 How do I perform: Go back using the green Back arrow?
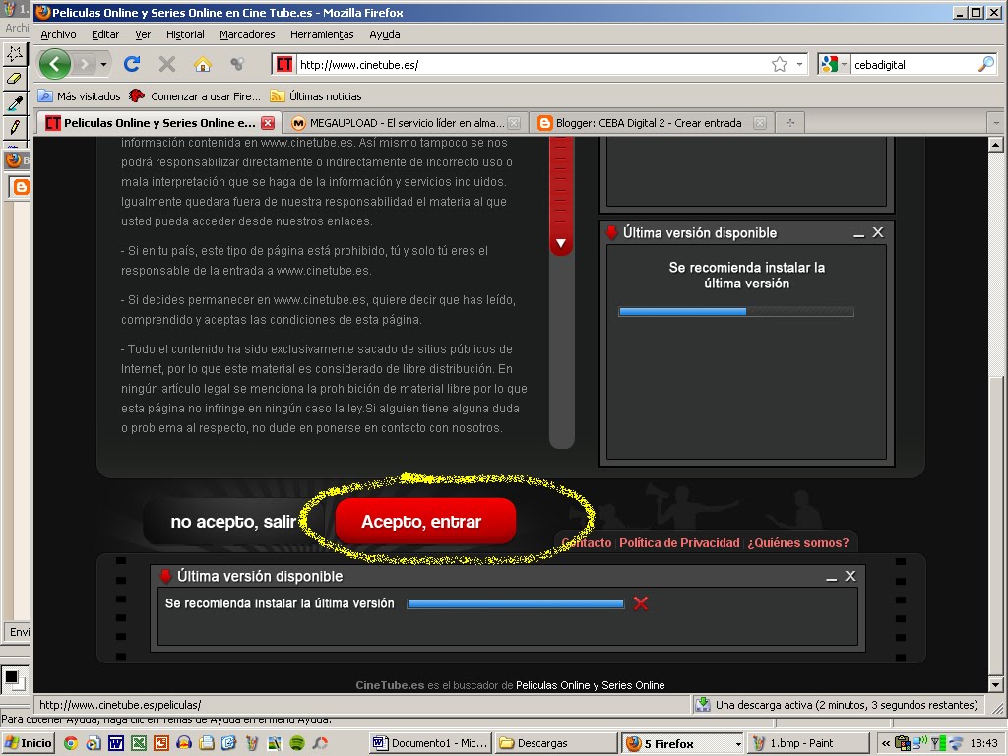(x=55, y=64)
